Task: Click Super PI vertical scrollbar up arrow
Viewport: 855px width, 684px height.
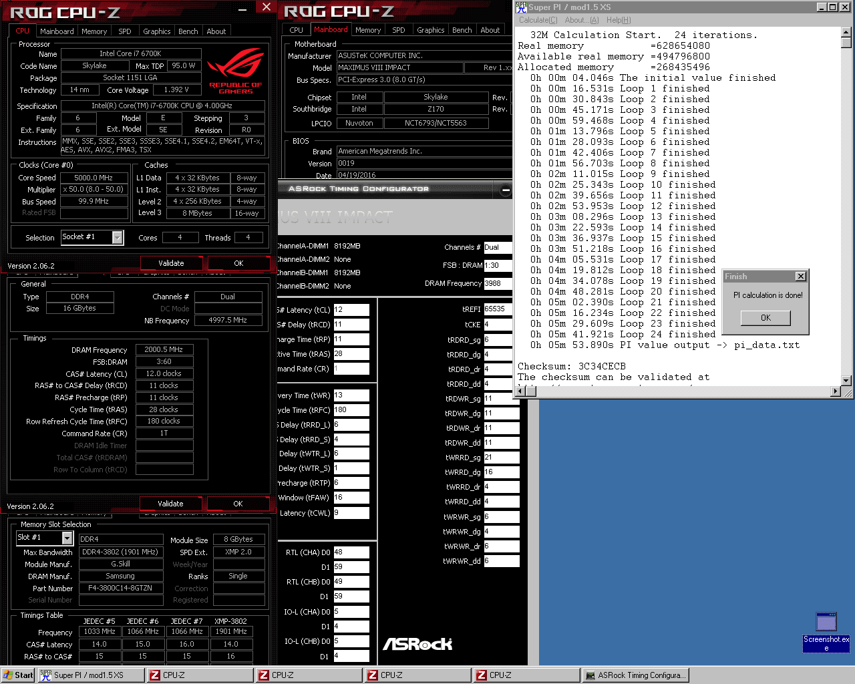Action: point(846,32)
